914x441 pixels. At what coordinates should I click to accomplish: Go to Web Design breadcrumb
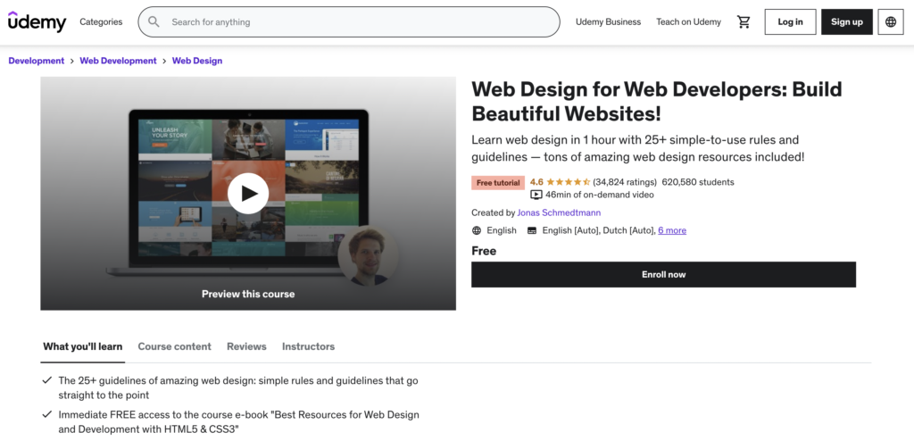point(197,61)
